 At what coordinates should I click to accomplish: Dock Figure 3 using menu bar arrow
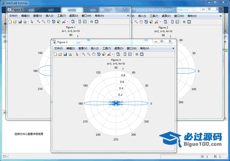(173, 48)
